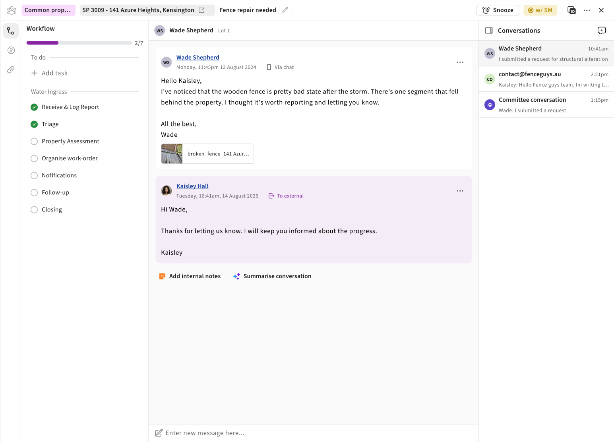Snooze this request
The width and height of the screenshot is (614, 442).
point(498,10)
